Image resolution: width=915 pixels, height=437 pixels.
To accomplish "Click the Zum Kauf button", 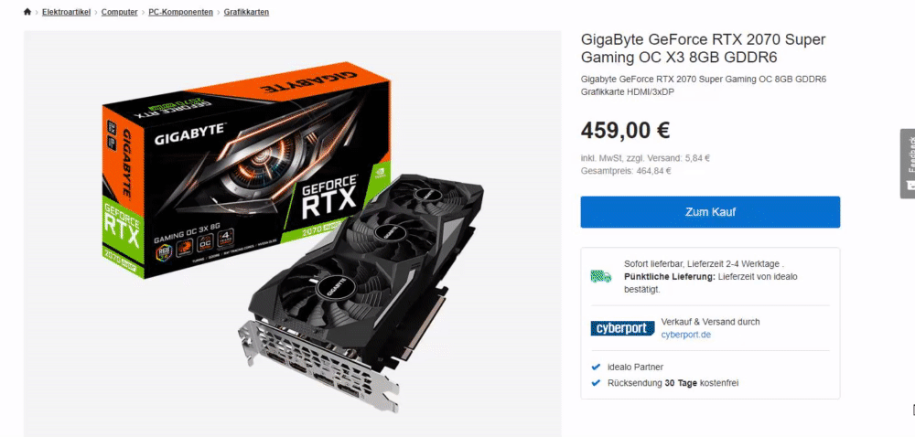I will point(710,212).
